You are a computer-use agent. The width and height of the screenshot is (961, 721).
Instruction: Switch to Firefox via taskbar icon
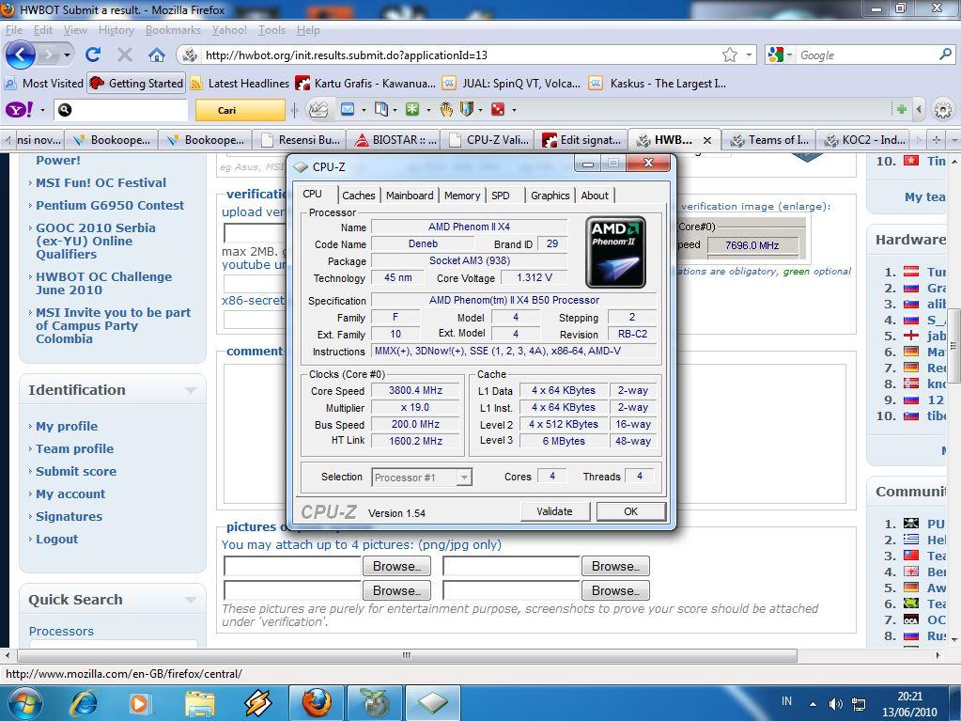click(x=317, y=702)
